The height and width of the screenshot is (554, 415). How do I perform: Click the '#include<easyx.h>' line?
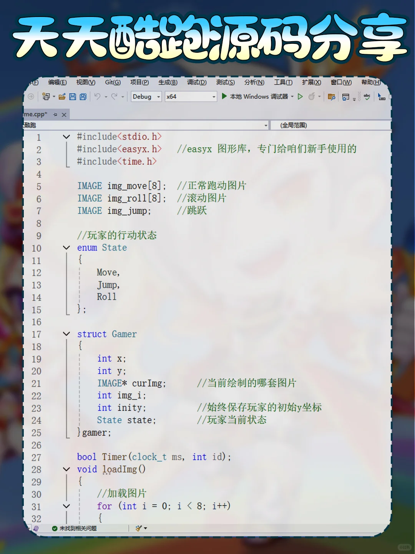tap(120, 149)
